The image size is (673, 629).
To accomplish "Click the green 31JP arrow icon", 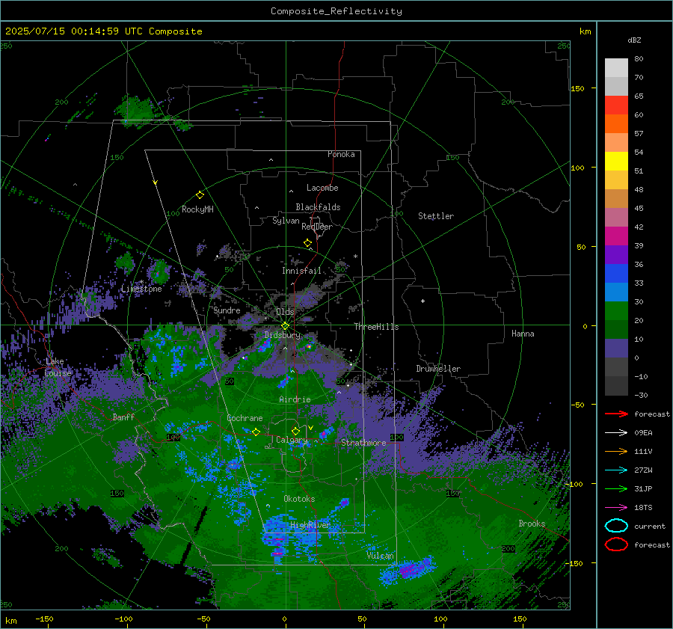I will click(616, 488).
